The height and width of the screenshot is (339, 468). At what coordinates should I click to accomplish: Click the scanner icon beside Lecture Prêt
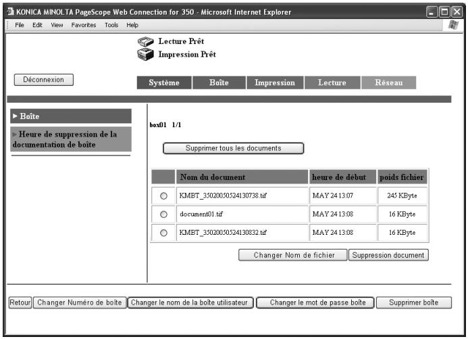click(146, 41)
